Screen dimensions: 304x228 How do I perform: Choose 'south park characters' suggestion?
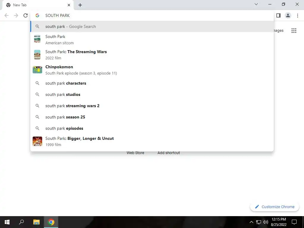pyautogui.click(x=152, y=83)
